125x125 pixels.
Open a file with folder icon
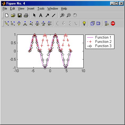point(13,15)
